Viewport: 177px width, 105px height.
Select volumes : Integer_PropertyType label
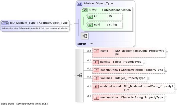tap(123, 78)
